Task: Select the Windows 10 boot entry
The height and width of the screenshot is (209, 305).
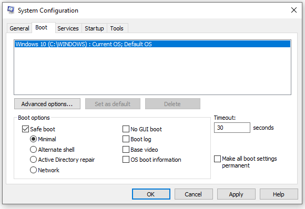Action: (152, 44)
